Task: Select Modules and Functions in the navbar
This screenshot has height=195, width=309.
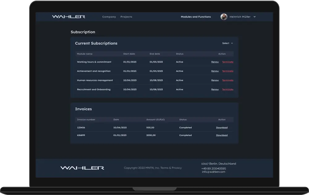Action: (196, 17)
